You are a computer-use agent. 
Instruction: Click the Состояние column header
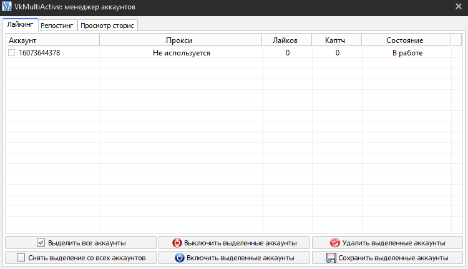pyautogui.click(x=406, y=40)
